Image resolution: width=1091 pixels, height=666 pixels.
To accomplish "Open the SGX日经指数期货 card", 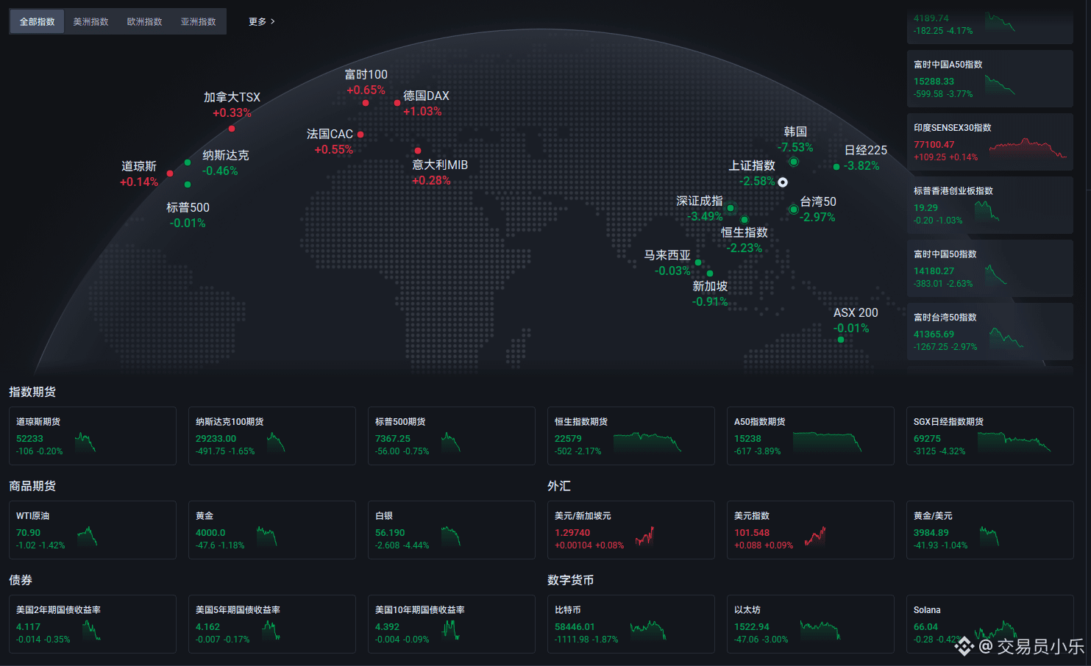I will click(990, 436).
